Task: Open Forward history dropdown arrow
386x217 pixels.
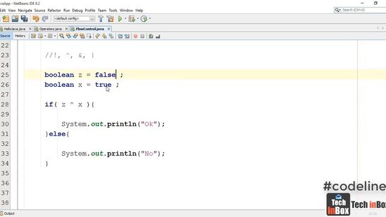Action: point(55,36)
